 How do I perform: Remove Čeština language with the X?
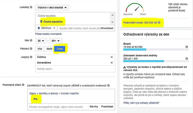pyautogui.click(x=112, y=57)
